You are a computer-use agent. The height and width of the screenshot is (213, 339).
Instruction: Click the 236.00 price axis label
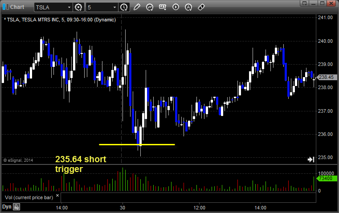325,134
